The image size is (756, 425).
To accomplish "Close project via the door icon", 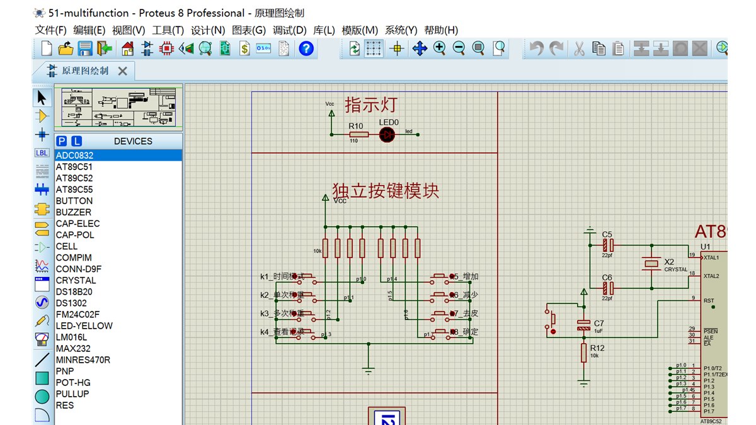I will point(105,48).
